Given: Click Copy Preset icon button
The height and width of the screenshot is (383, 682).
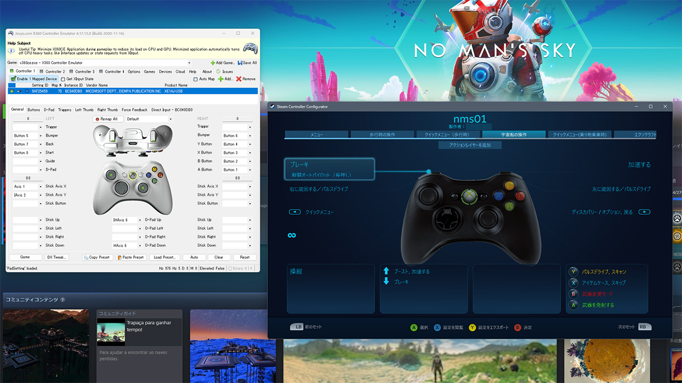Looking at the screenshot, I should click(x=86, y=257).
